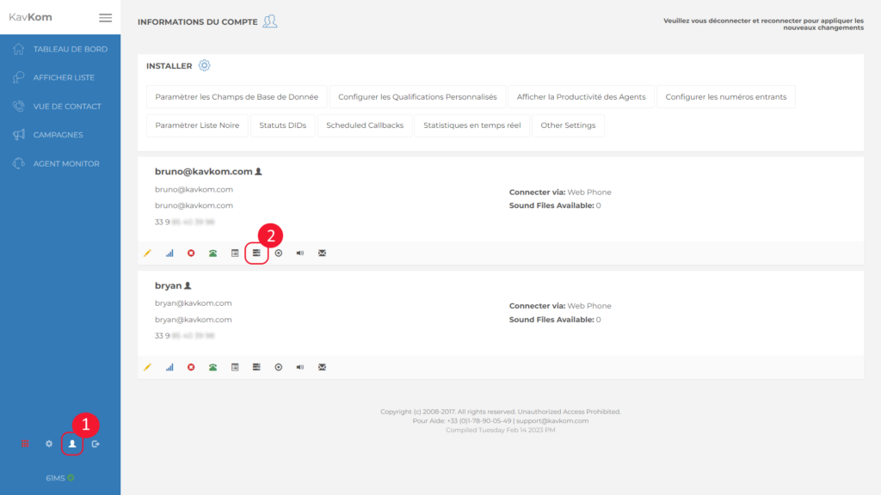Click the red grid icon at sidebar bottom
The height and width of the screenshot is (495, 881).
pos(24,443)
